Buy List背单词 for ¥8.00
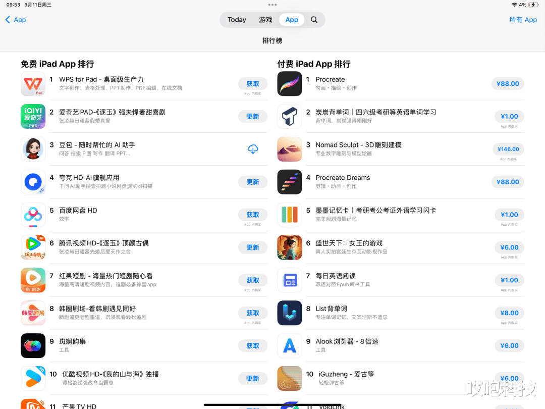The height and width of the screenshot is (409, 545). coord(510,313)
